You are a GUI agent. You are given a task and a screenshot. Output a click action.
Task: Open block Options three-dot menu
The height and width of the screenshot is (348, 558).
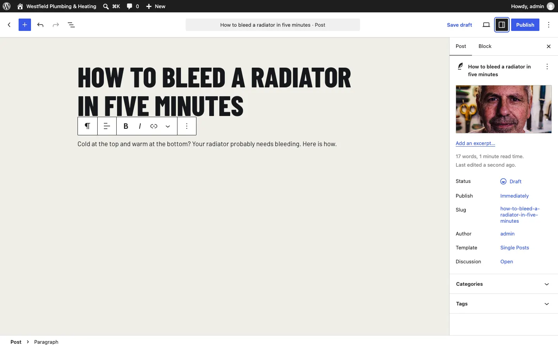tap(187, 126)
